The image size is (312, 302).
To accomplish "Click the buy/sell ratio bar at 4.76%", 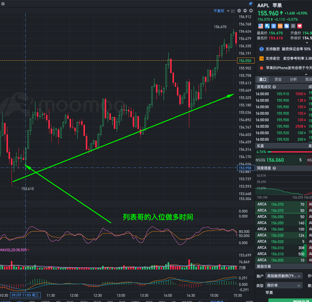I will pyautogui.click(x=290, y=152).
